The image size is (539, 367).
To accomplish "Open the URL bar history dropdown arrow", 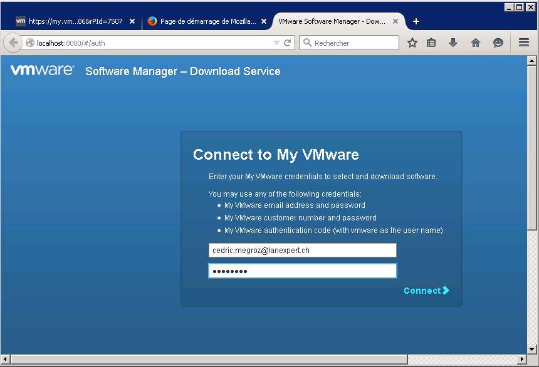I will tap(276, 43).
